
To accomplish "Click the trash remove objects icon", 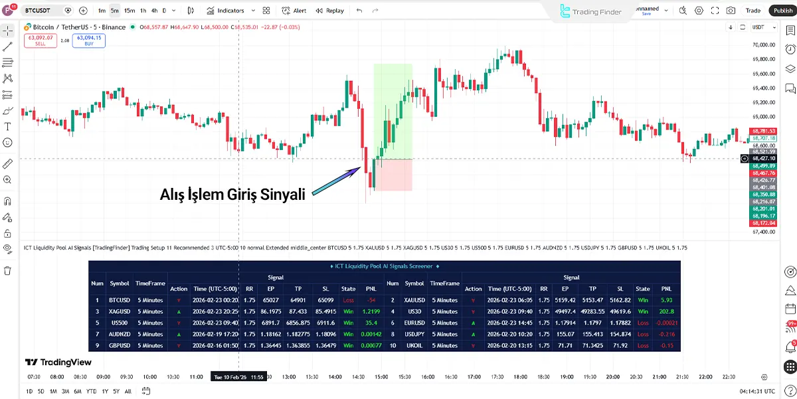I will pyautogui.click(x=8, y=271).
